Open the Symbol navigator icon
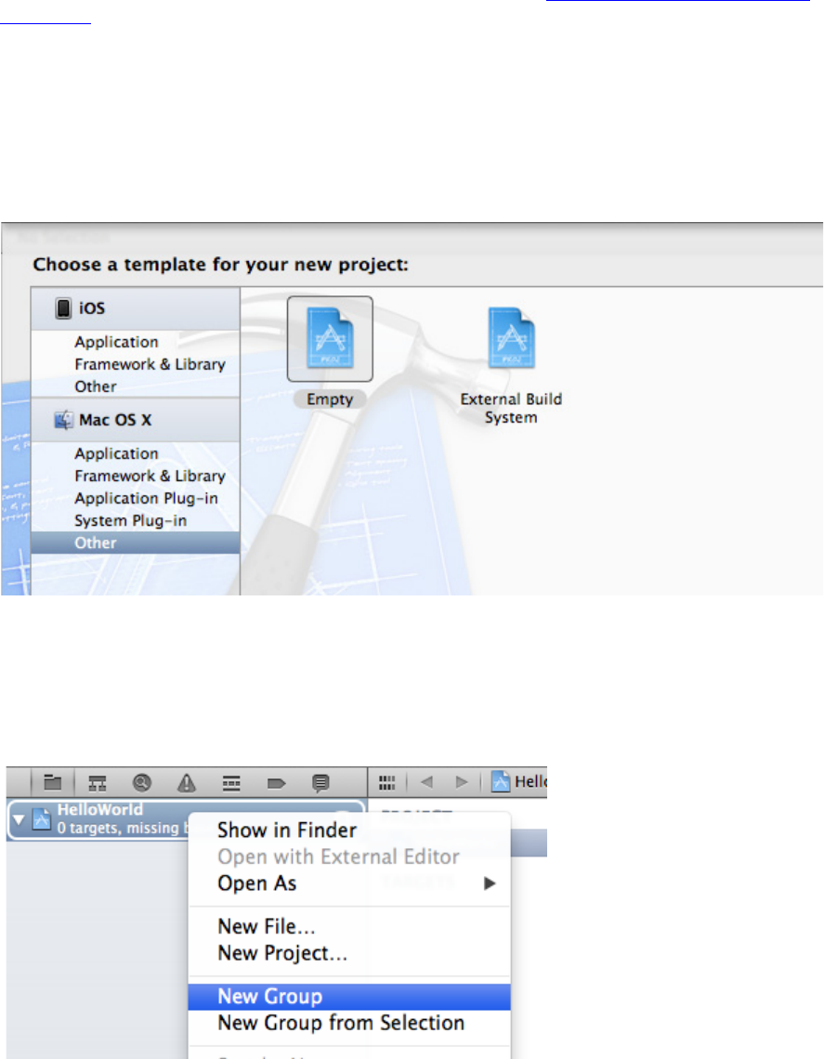 click(98, 783)
